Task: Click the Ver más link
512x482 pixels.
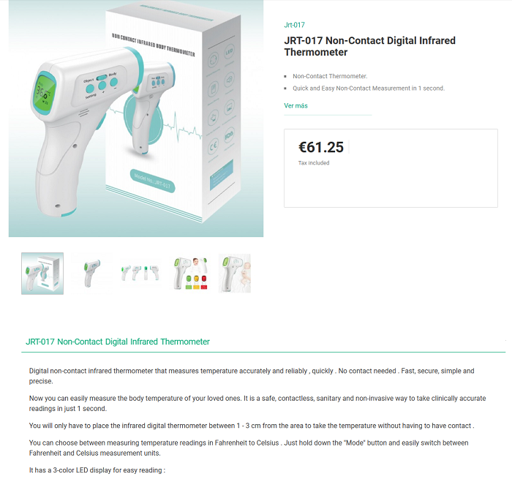Action: pyautogui.click(x=295, y=105)
